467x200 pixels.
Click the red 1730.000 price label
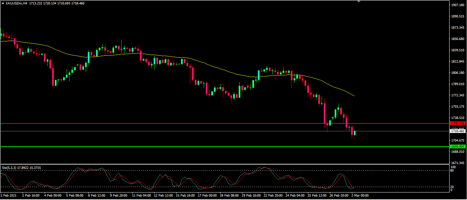point(457,123)
